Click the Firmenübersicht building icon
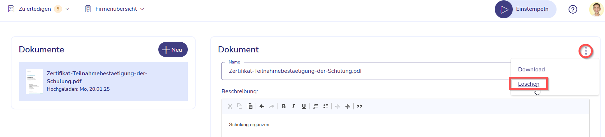The width and height of the screenshot is (605, 137). 88,9
